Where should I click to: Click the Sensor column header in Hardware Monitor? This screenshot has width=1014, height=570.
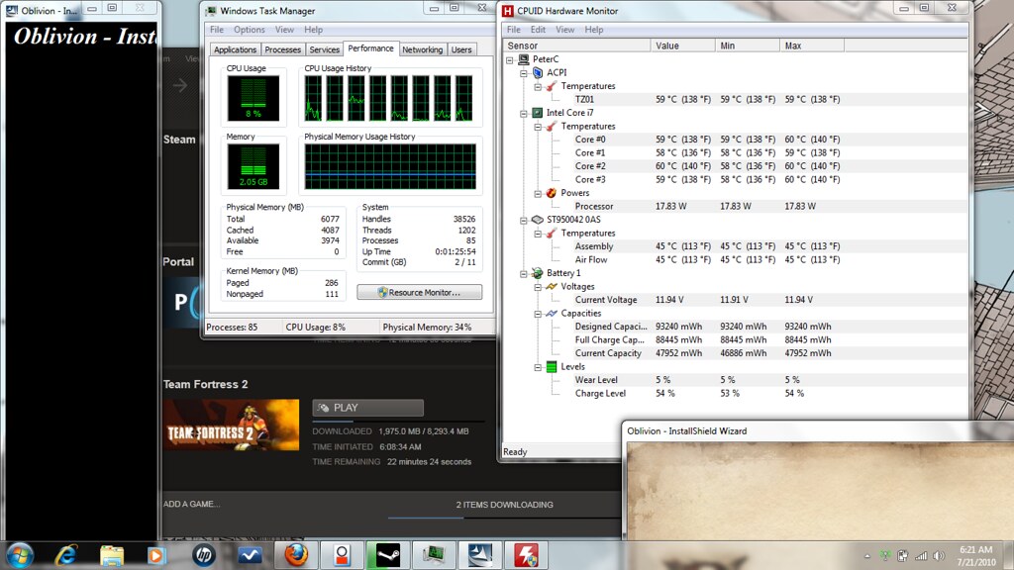577,46
